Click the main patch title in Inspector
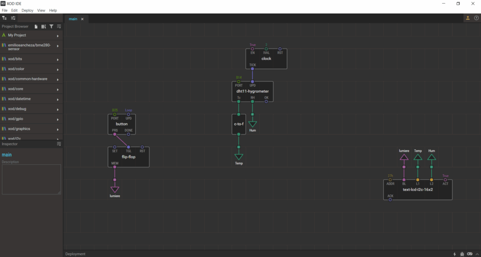The image size is (481, 257). [7, 154]
